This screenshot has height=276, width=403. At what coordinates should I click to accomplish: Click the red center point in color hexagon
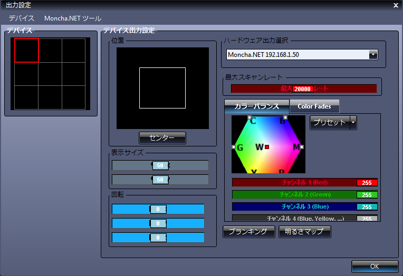tap(267, 147)
